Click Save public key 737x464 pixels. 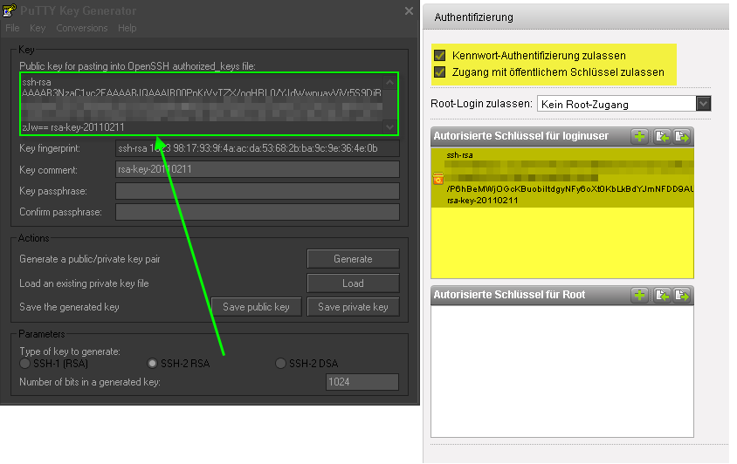click(256, 307)
